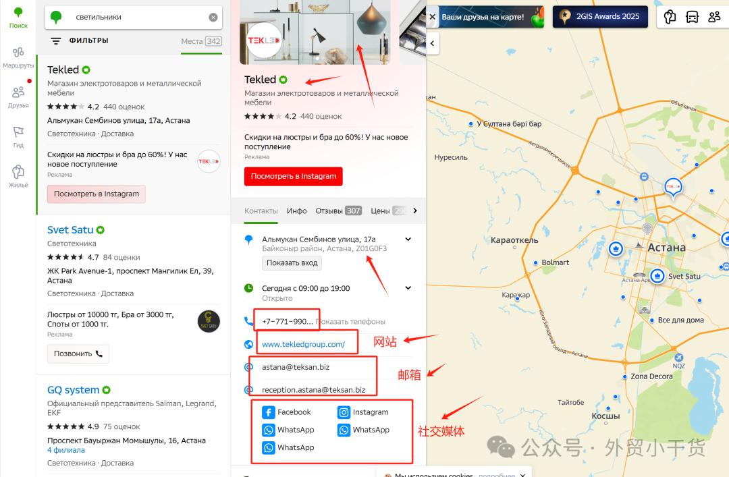Click the Каражар label on map
The image size is (729, 477).
pos(516,295)
